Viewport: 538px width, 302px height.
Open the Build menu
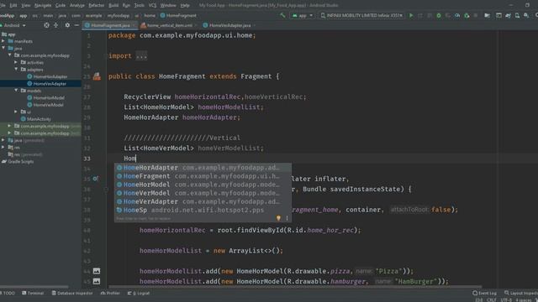point(113,5)
